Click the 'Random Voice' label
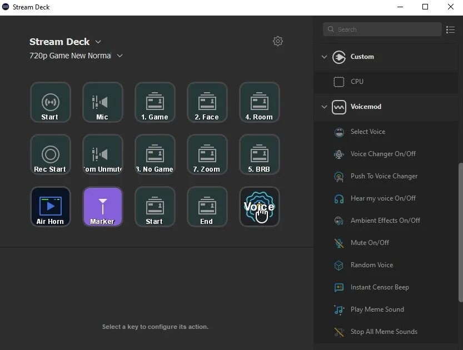Screen dimensions: 463x350 (372, 265)
